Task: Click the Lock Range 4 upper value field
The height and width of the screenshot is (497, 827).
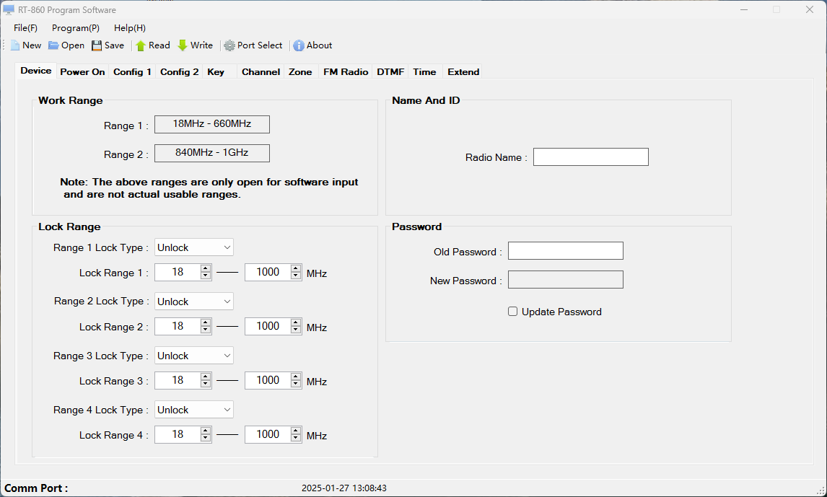Action: coord(268,434)
